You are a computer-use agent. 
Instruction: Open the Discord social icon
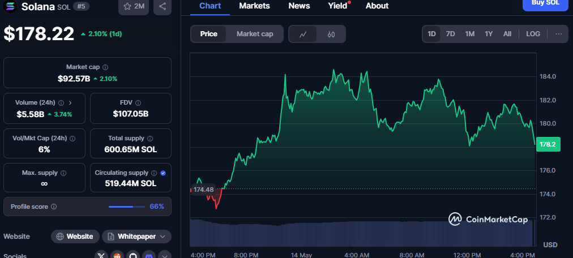[149, 256]
